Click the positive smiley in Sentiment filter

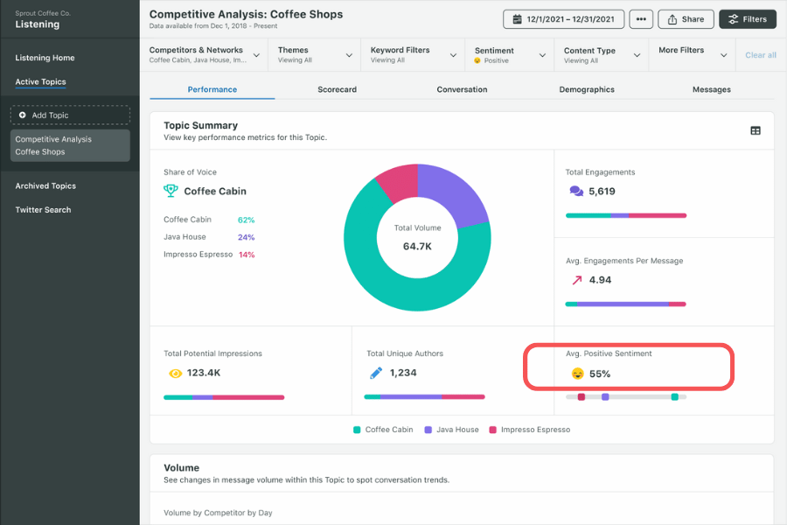(477, 60)
